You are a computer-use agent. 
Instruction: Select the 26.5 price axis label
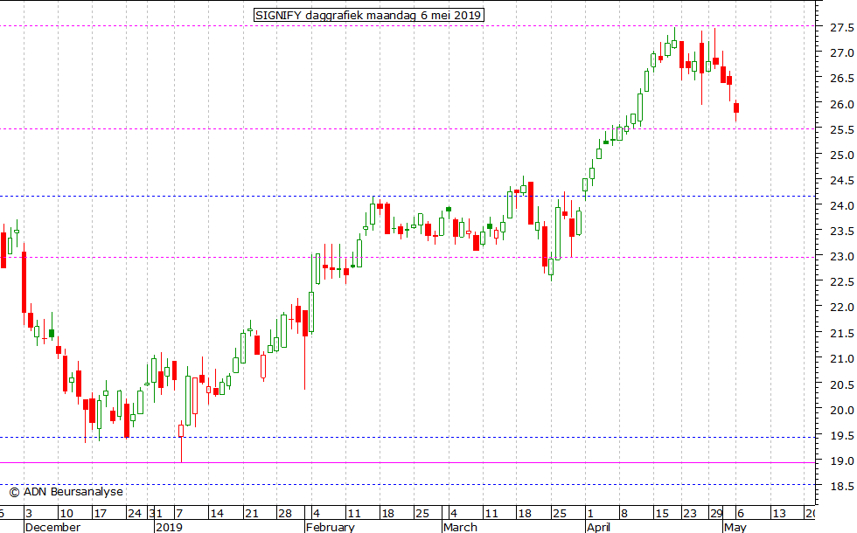point(841,79)
